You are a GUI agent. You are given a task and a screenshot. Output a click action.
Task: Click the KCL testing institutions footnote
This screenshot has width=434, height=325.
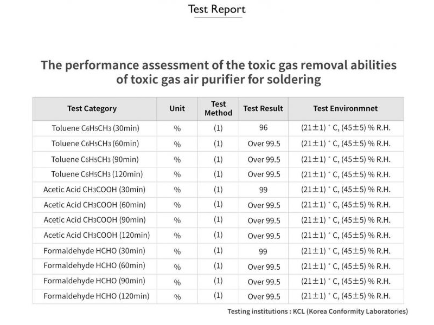[318, 311]
